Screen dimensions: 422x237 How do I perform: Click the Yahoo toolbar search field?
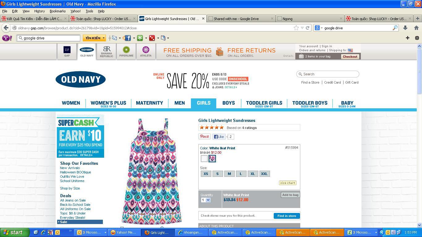[x=49, y=38]
